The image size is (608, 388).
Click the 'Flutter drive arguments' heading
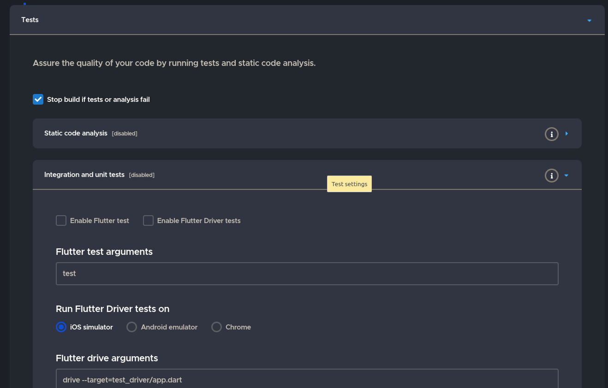pos(107,358)
